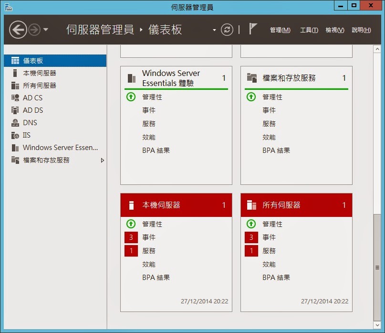385x333 pixels.
Task: Click the vertical scrollbar up arrow
Action: click(x=377, y=49)
